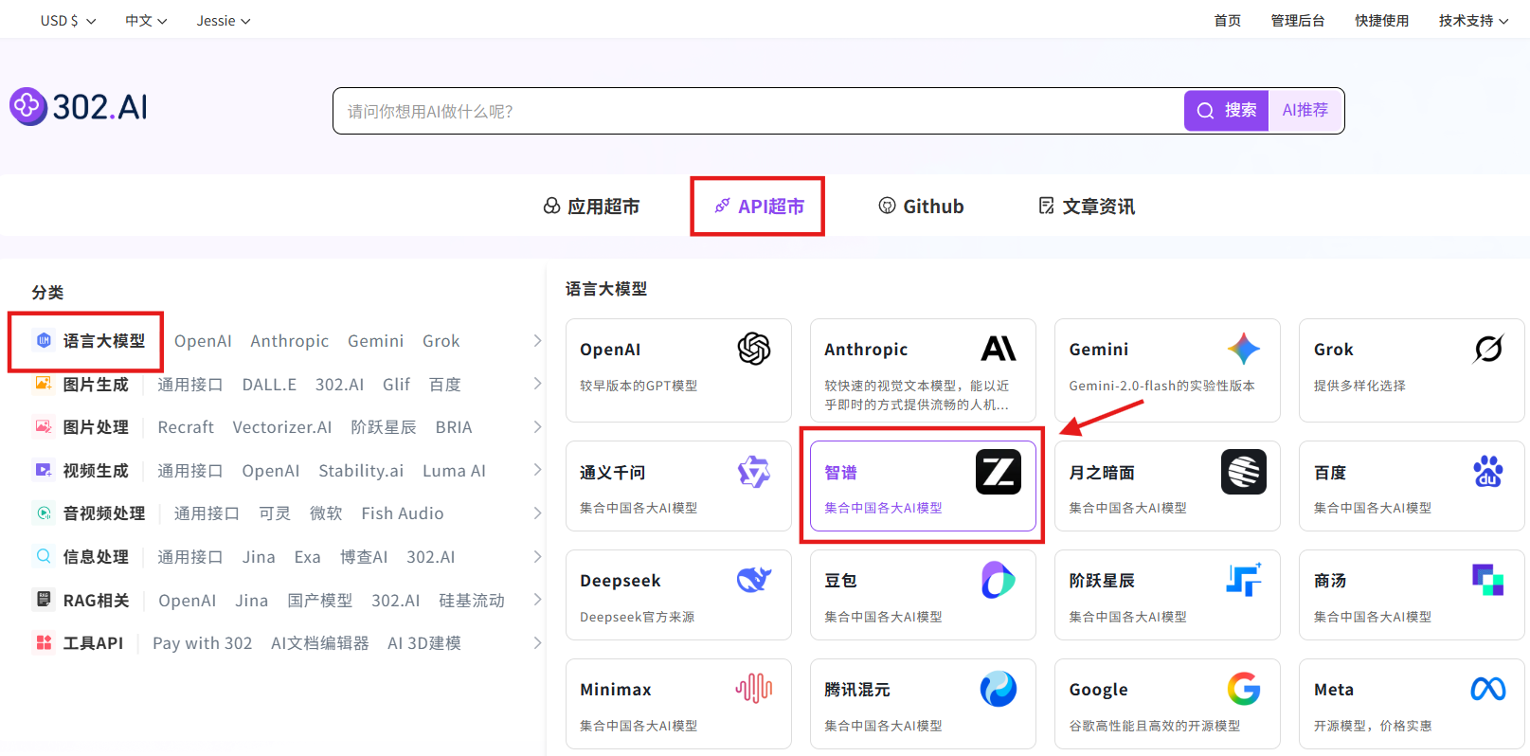Click the 硅基流动 link
Screen dimensions: 1530x756
click(x=472, y=599)
